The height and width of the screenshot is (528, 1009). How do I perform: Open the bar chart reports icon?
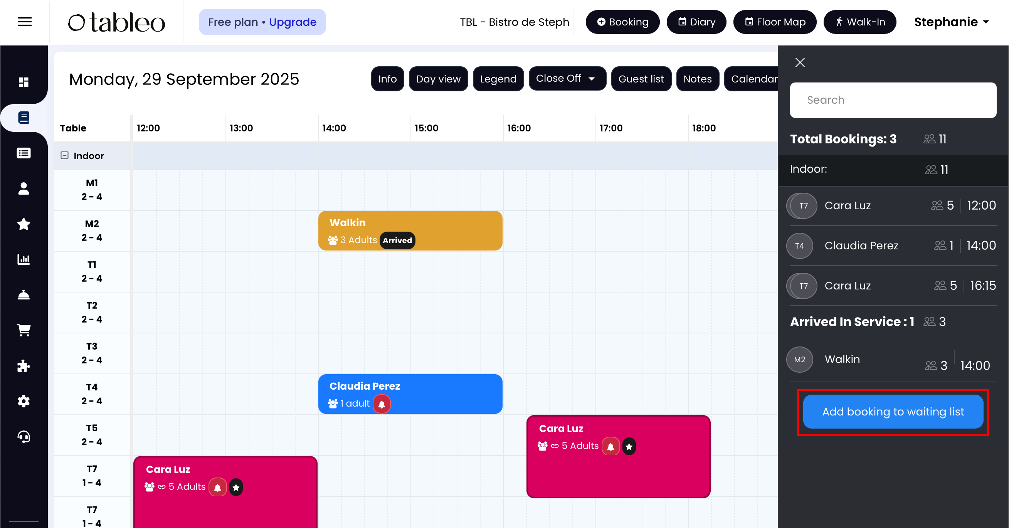pyautogui.click(x=24, y=259)
